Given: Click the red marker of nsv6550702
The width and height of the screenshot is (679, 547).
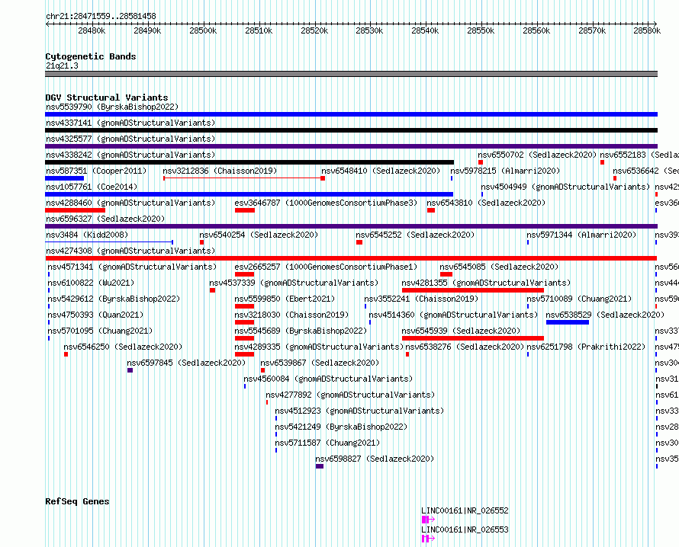Looking at the screenshot, I should [x=481, y=162].
